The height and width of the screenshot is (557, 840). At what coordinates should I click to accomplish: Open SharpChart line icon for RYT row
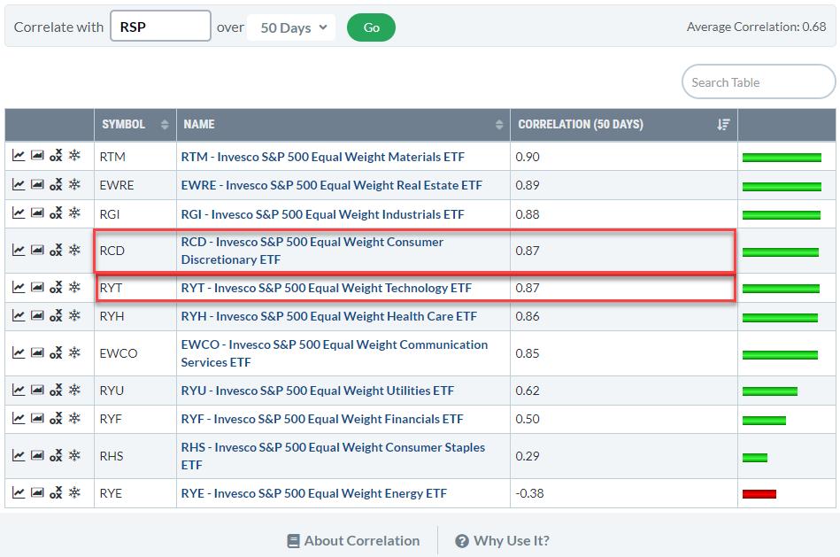[x=19, y=288]
